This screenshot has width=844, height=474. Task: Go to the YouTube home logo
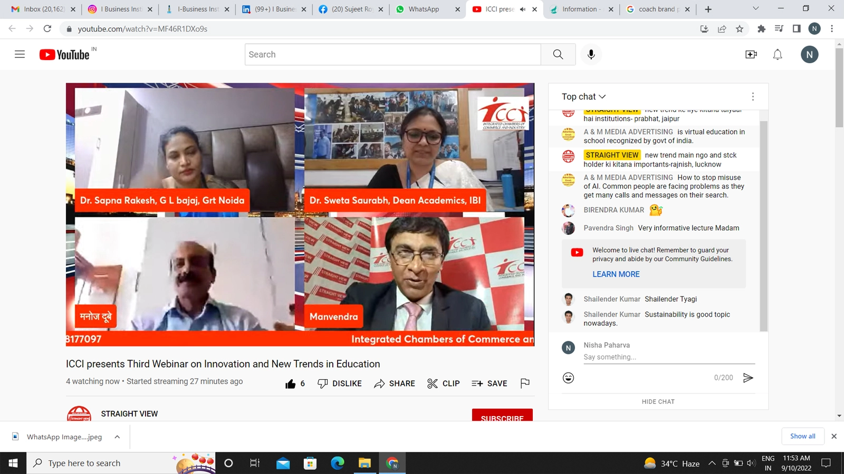coord(64,54)
